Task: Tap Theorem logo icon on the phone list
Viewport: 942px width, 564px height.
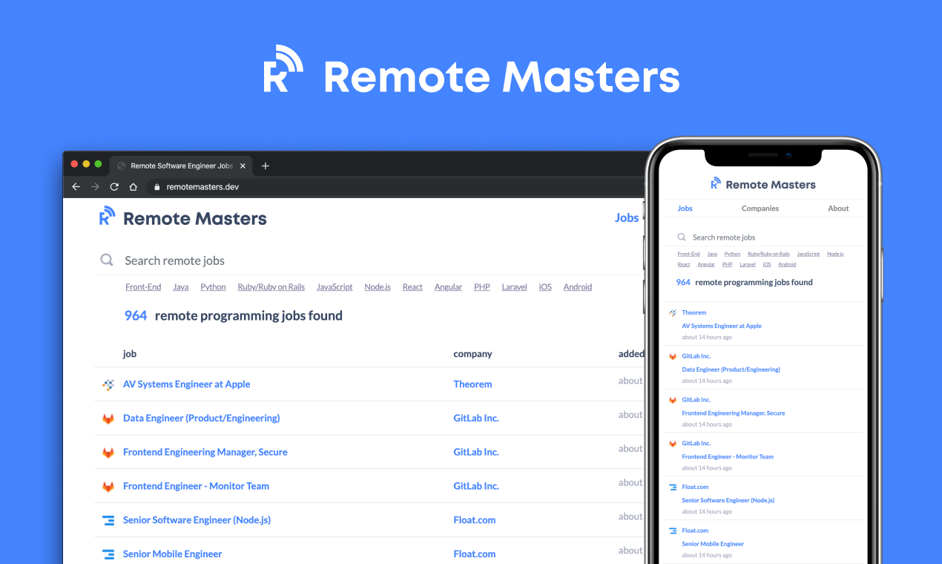Action: click(673, 313)
